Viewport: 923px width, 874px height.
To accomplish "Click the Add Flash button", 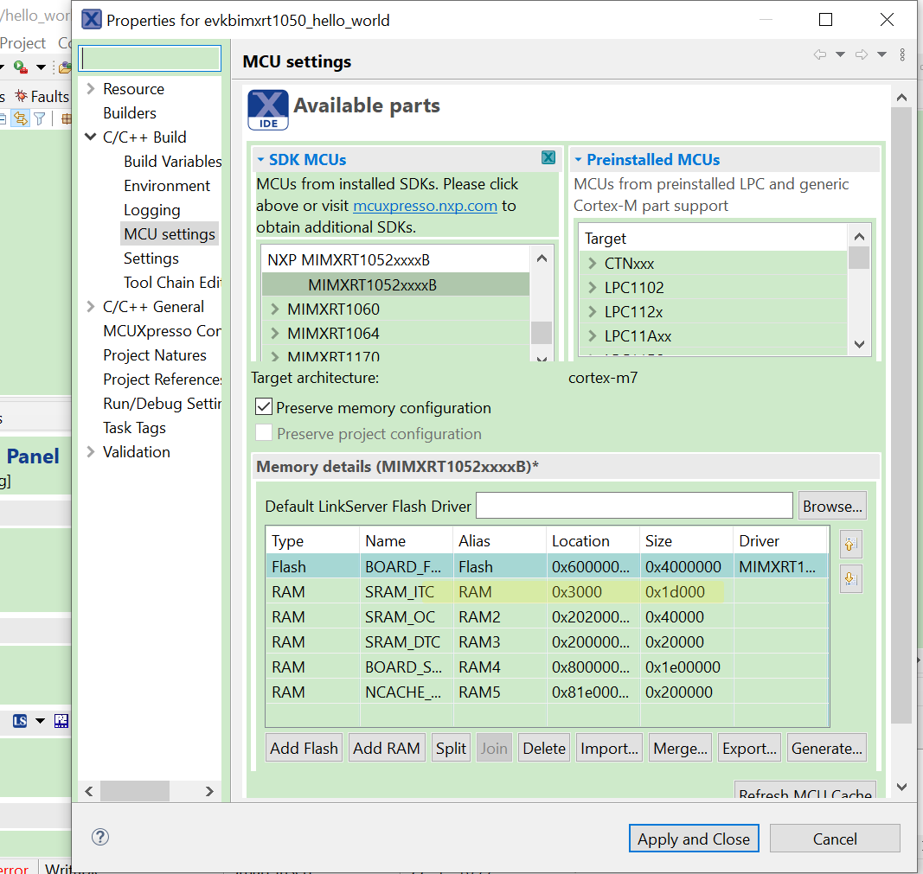I will [304, 748].
